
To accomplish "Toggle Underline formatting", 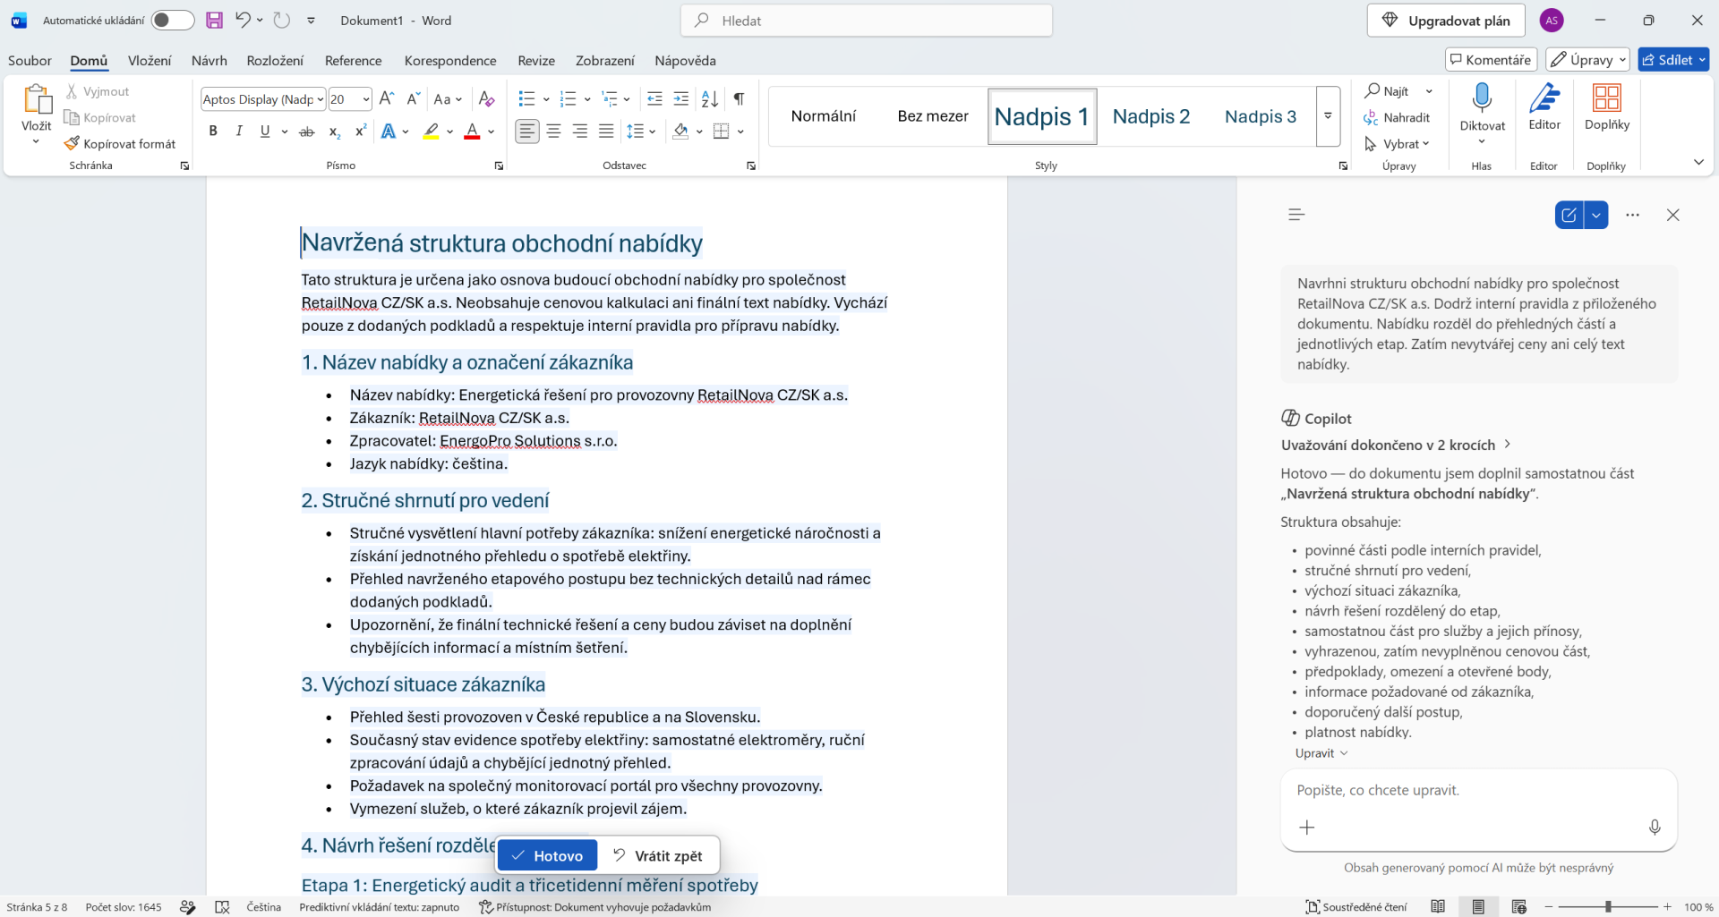I will pos(265,132).
